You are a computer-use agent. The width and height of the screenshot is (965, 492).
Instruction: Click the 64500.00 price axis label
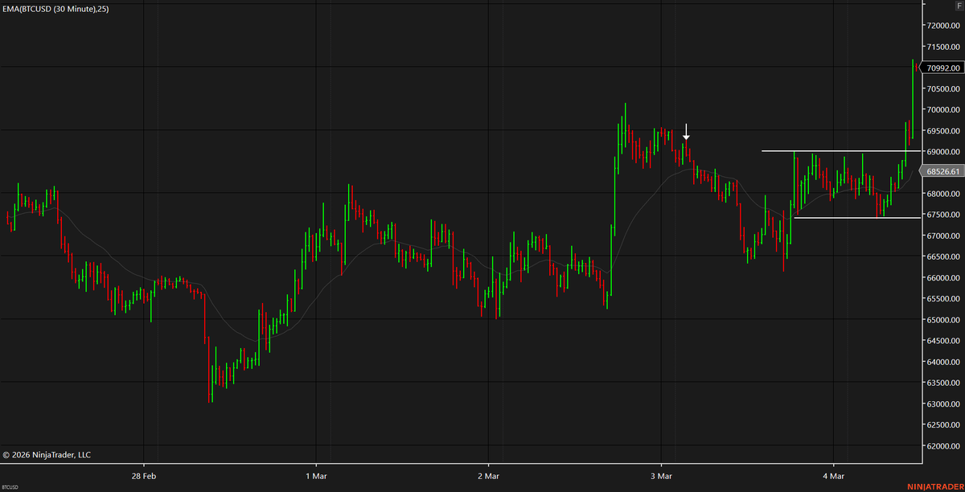coord(944,341)
